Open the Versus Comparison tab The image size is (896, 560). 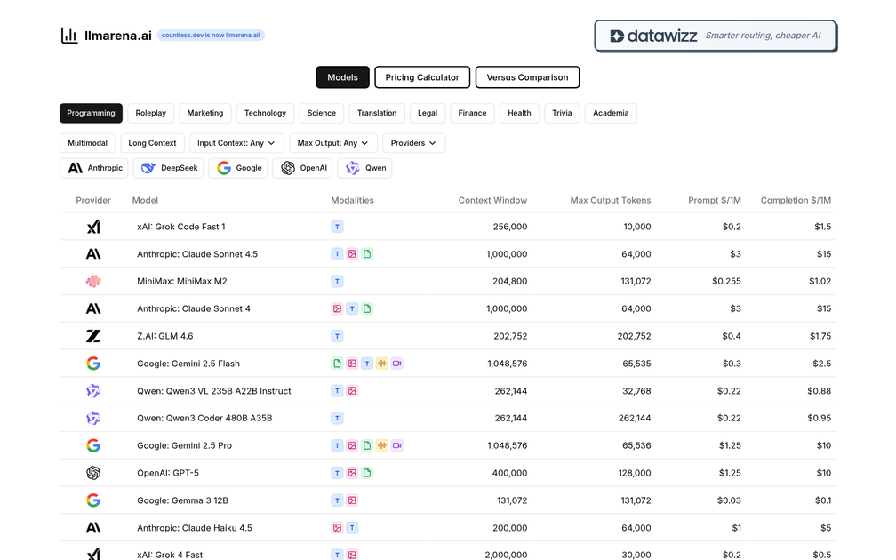527,77
